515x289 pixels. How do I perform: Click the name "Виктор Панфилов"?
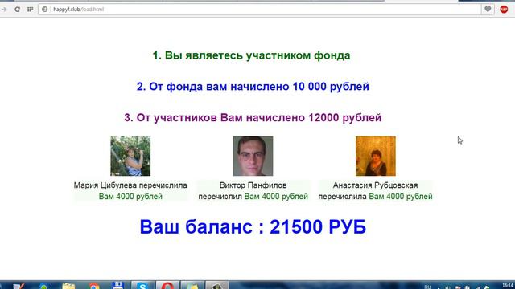253,185
